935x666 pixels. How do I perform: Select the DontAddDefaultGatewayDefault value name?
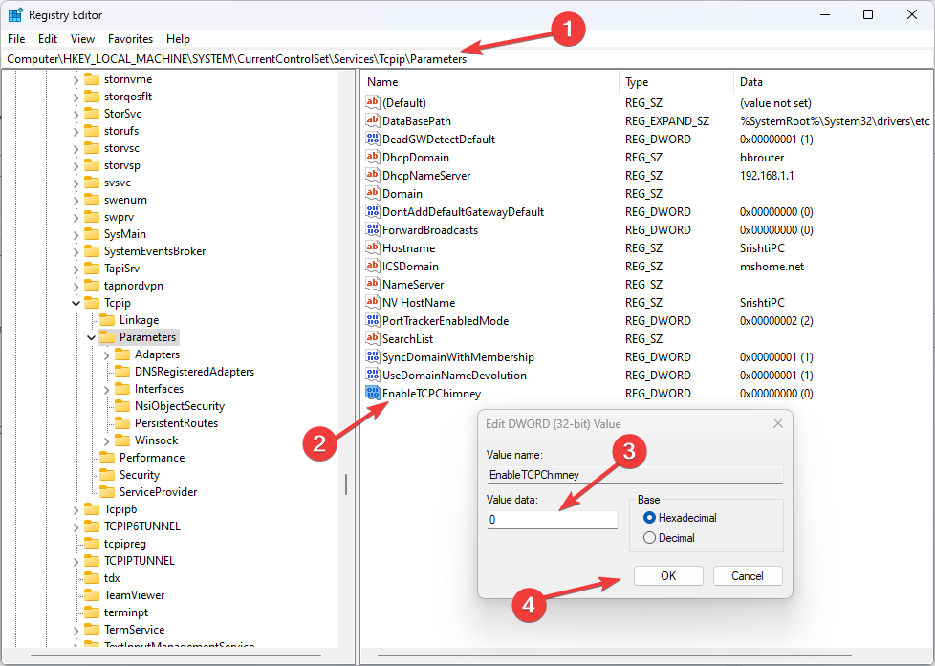click(464, 212)
